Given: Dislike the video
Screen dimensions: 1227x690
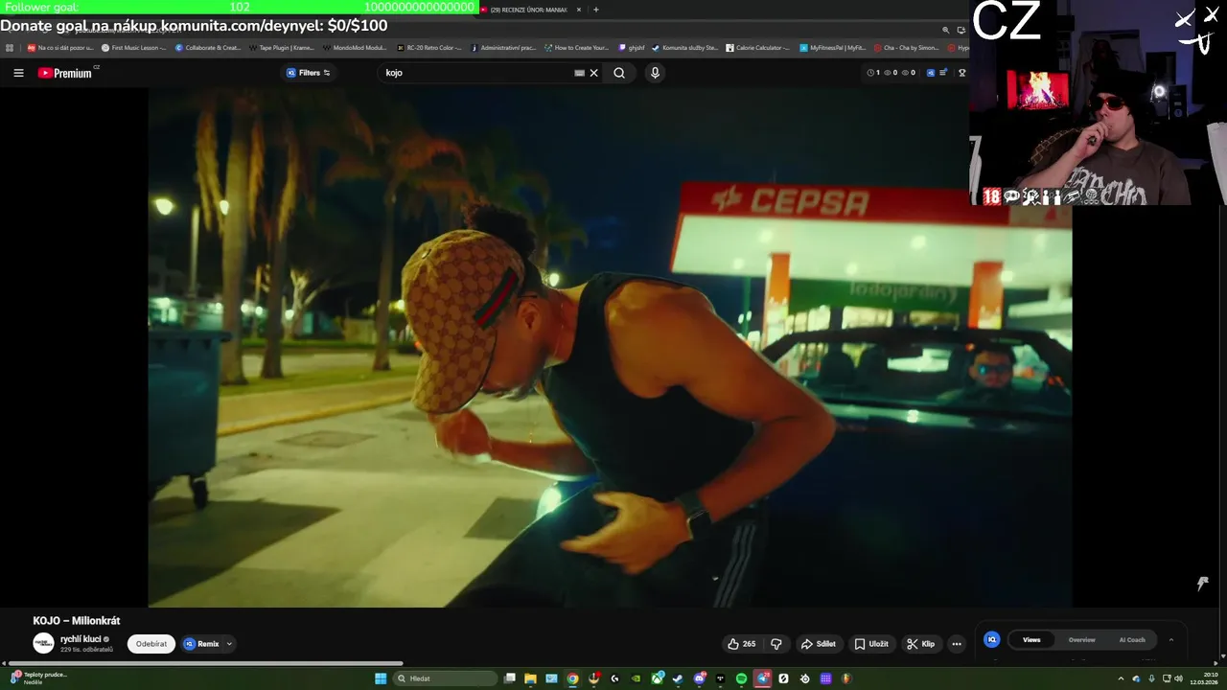Looking at the screenshot, I should (776, 644).
